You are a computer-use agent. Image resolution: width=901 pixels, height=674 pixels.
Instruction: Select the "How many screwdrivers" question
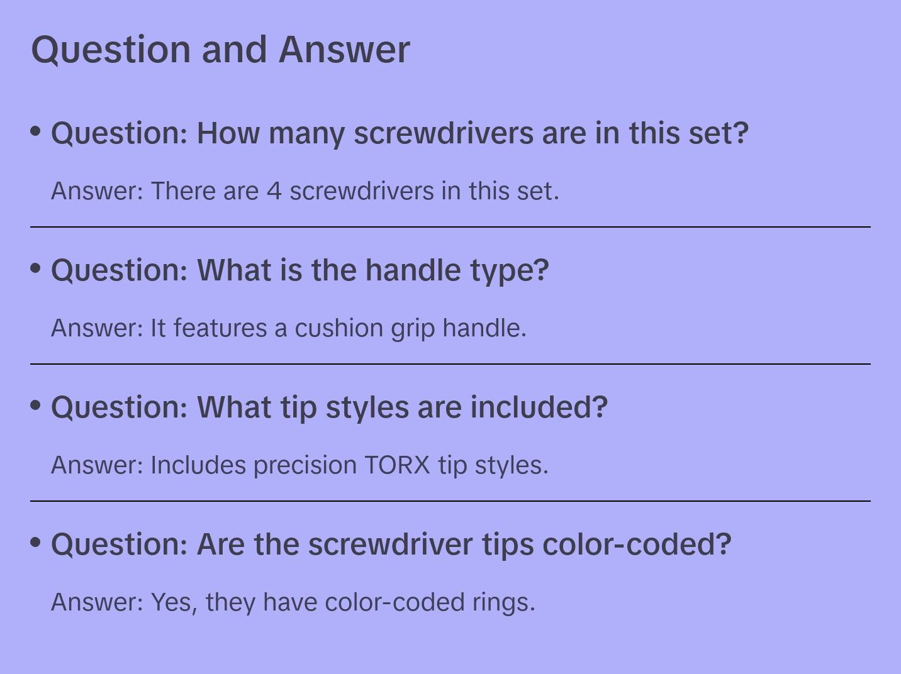tap(400, 133)
